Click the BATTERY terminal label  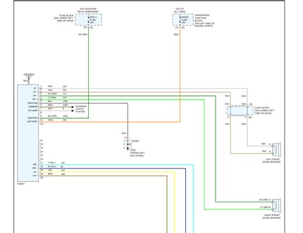coord(33,121)
